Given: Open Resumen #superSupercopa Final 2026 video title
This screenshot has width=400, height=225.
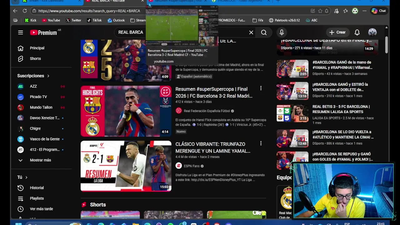Looking at the screenshot, I should (x=214, y=92).
